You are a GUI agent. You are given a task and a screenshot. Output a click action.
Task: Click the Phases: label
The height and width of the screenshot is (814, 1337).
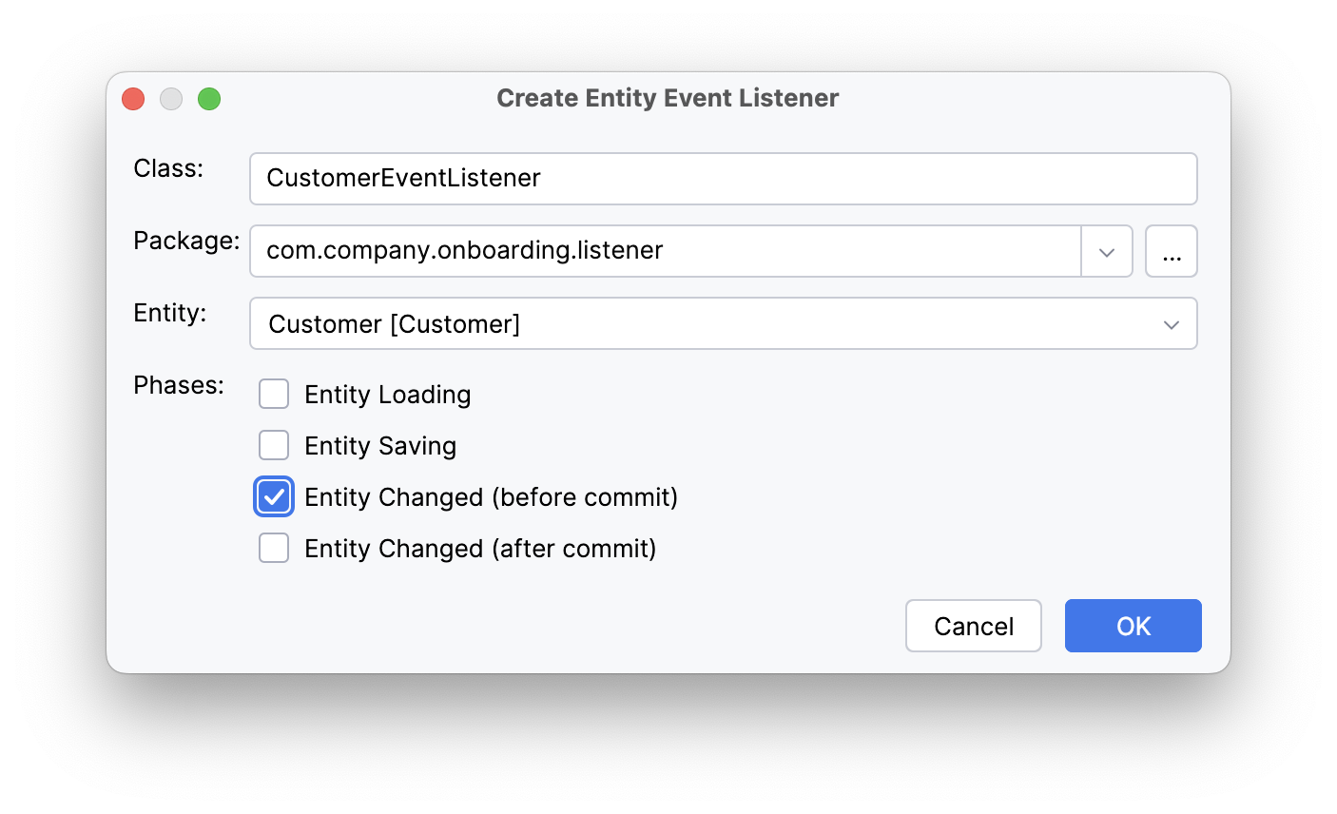[x=178, y=385]
